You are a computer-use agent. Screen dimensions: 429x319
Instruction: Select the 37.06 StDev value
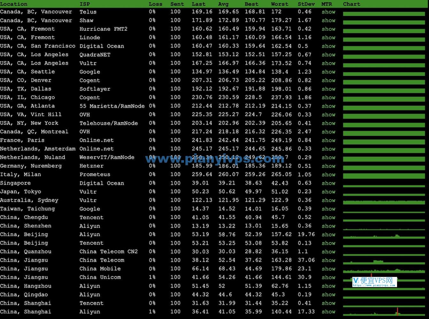coord(306,260)
